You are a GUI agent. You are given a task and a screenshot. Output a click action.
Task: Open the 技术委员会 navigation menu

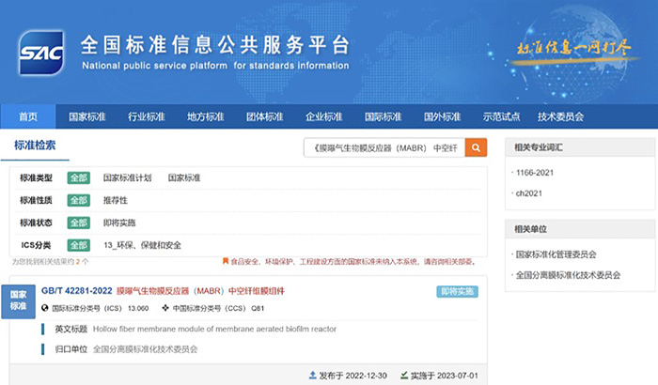[560, 116]
